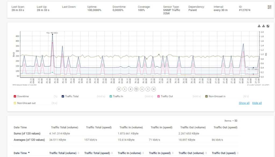
Task: Click the Hide all channels link
Action: click(x=257, y=103)
